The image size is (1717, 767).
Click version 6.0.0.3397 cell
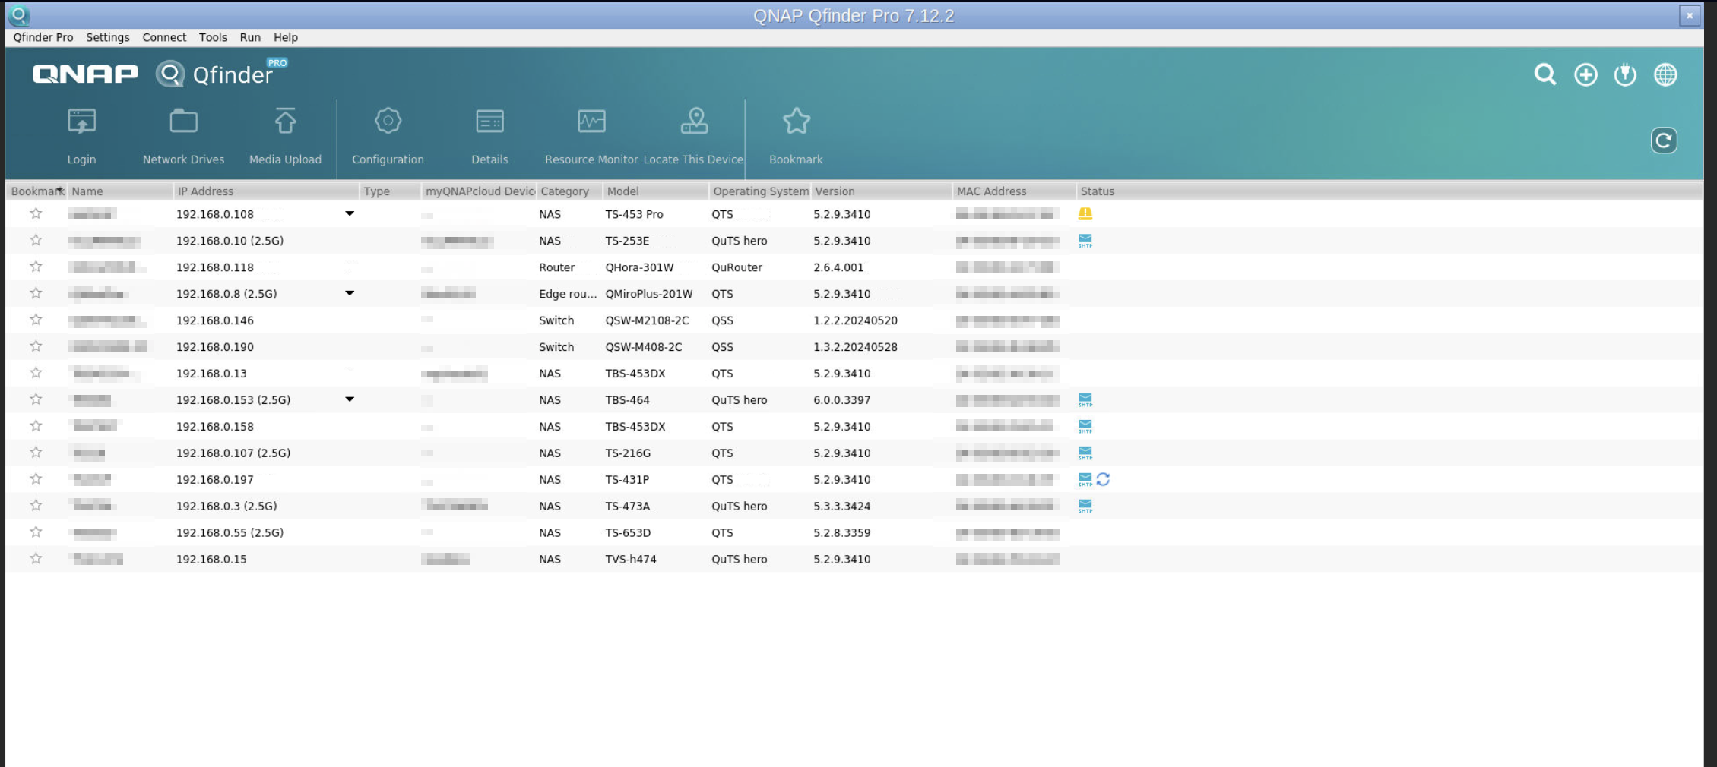coord(842,400)
